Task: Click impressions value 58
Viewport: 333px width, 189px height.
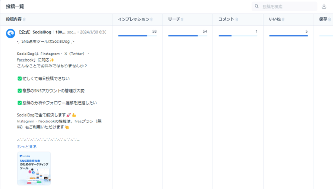Action: tap(154, 31)
